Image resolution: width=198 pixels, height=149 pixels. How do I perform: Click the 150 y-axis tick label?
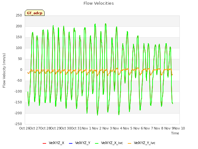tap(19, 37)
